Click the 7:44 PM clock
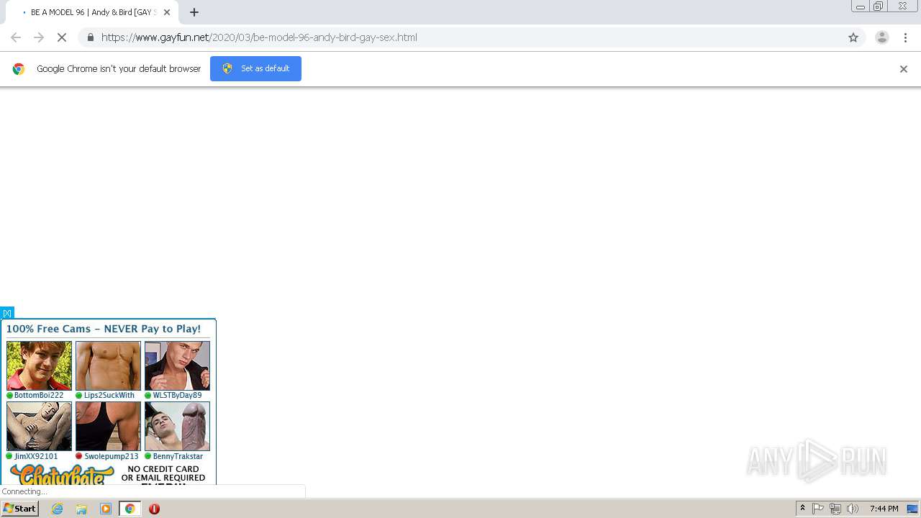 (x=884, y=509)
